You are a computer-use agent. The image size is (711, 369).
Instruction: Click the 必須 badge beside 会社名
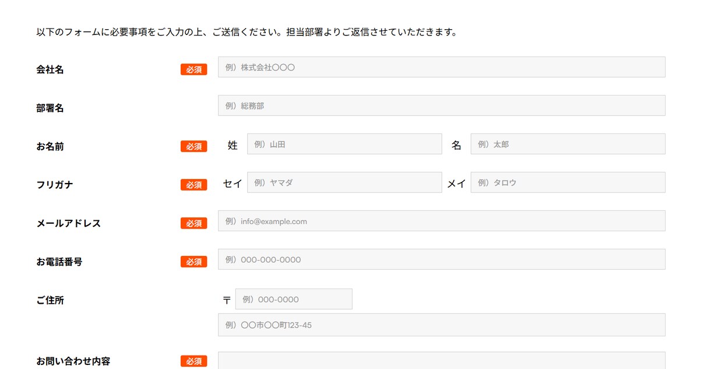point(193,69)
